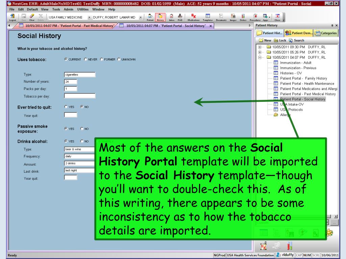Open the DUFFY, ROBERT LAMAR MD dropdown
The image size is (346, 259).
click(x=141, y=18)
